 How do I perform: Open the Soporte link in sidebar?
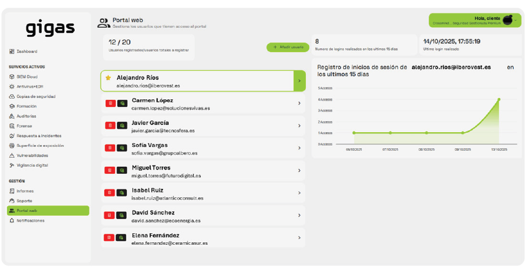coord(24,200)
